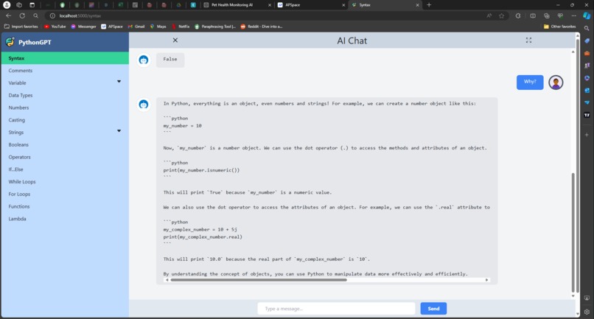
Task: Send the chat message
Action: [433, 309]
